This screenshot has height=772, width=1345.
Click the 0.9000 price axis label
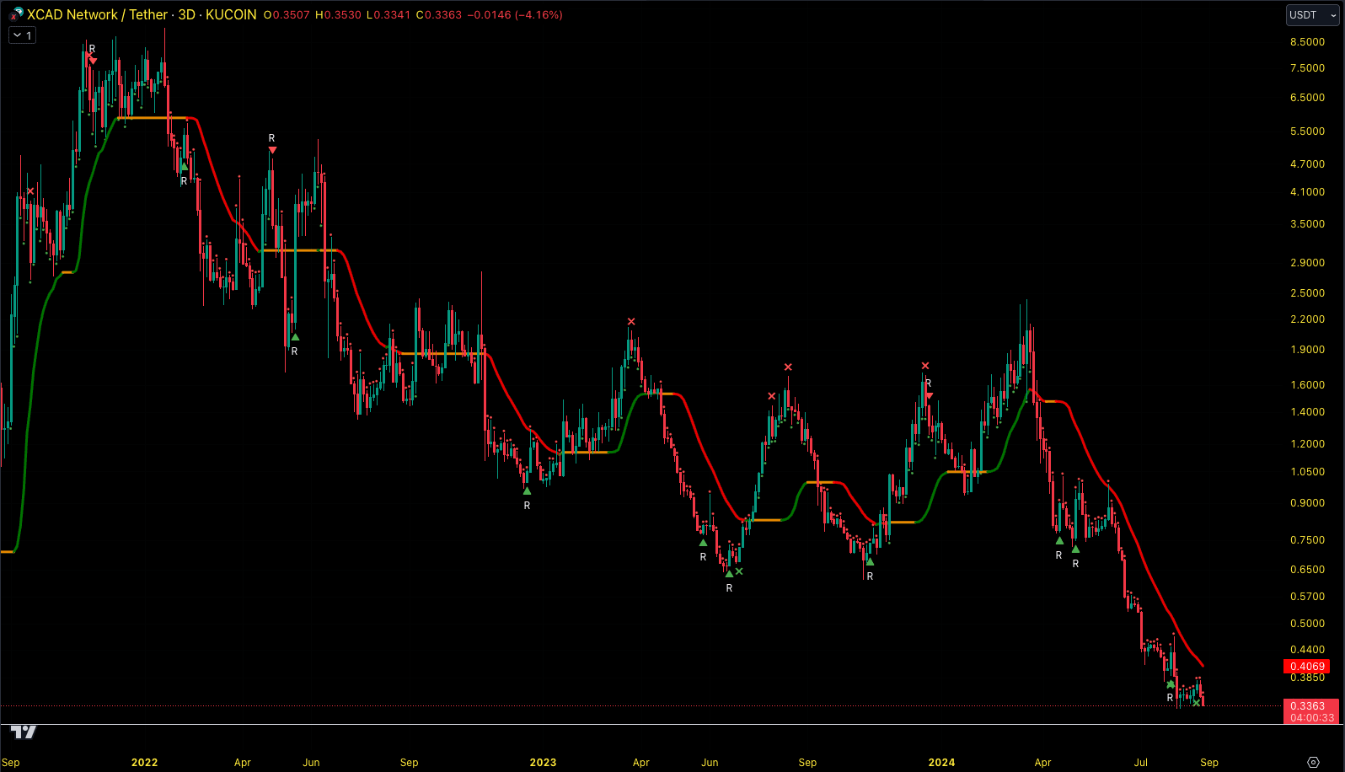point(1307,503)
